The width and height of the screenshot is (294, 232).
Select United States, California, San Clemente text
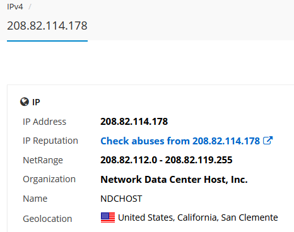198,217
